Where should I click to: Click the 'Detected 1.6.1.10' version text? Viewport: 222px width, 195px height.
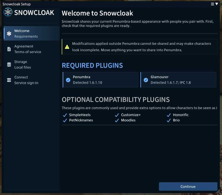(x=88, y=83)
